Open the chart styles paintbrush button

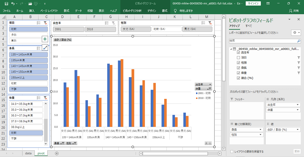pos(45,48)
